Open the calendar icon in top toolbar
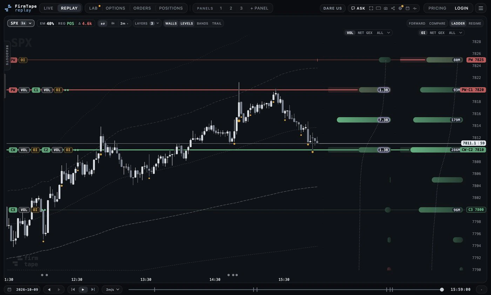 point(408,8)
